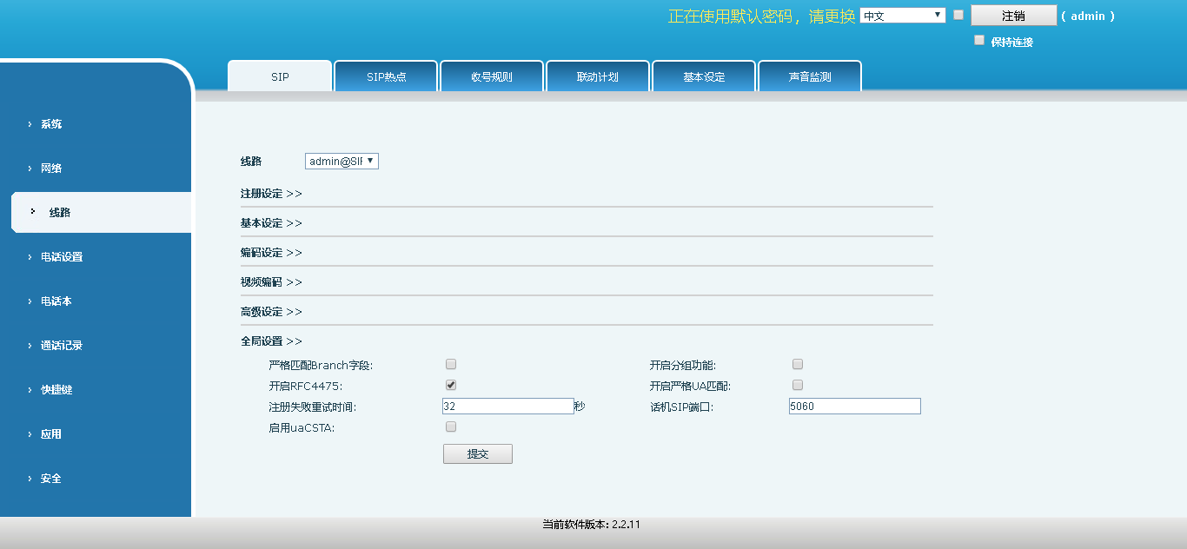The width and height of the screenshot is (1187, 549).
Task: Click the default password warning text
Action: pyautogui.click(x=762, y=16)
